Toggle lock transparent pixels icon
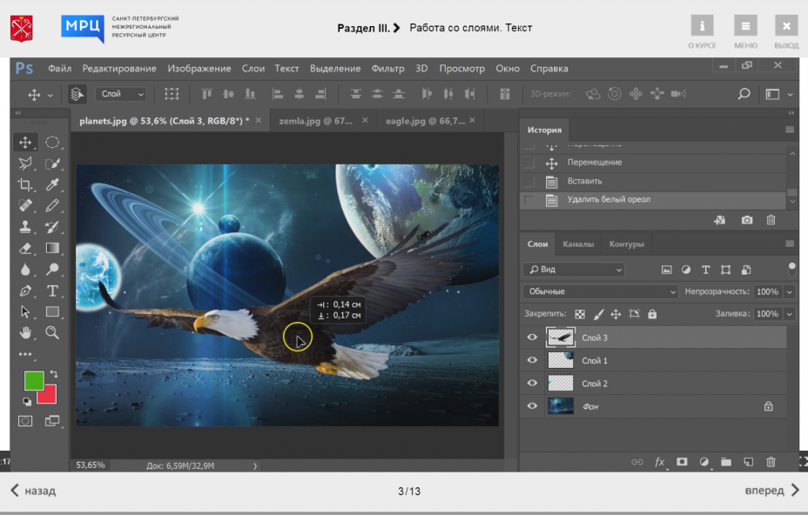The image size is (808, 515). point(580,314)
